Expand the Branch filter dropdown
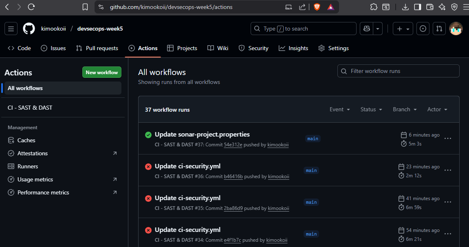The width and height of the screenshot is (469, 247). coord(404,109)
